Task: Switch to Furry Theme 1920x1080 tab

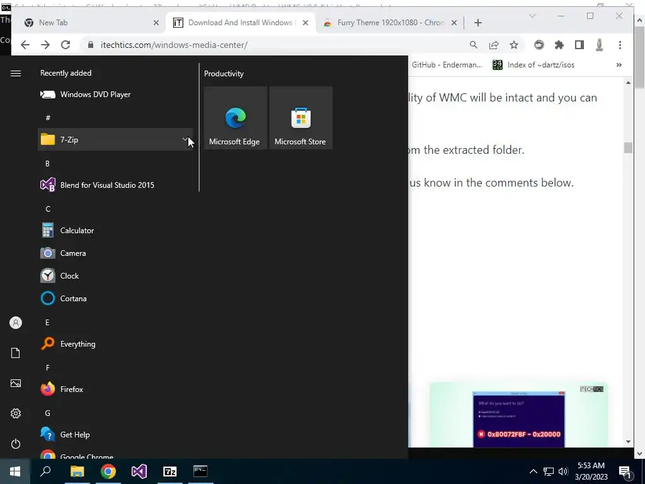Action: coord(390,23)
